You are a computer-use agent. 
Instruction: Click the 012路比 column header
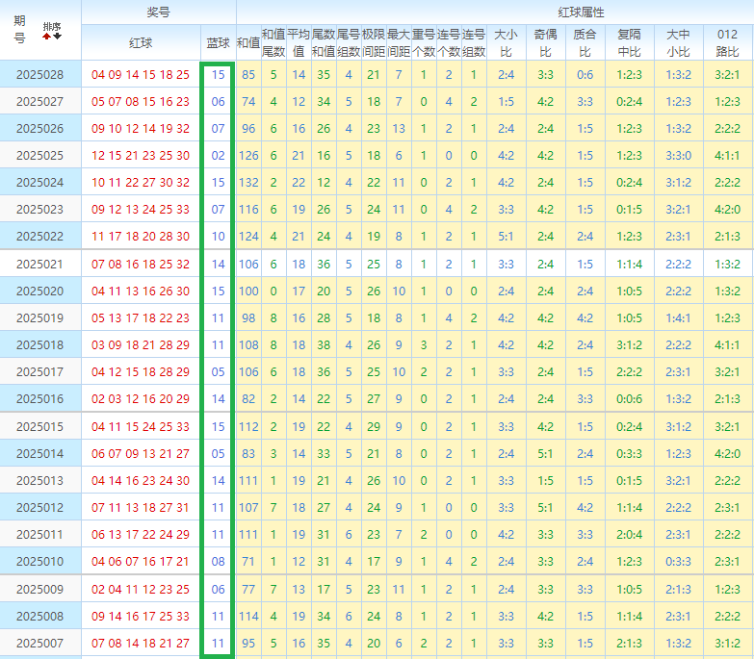[x=727, y=42]
